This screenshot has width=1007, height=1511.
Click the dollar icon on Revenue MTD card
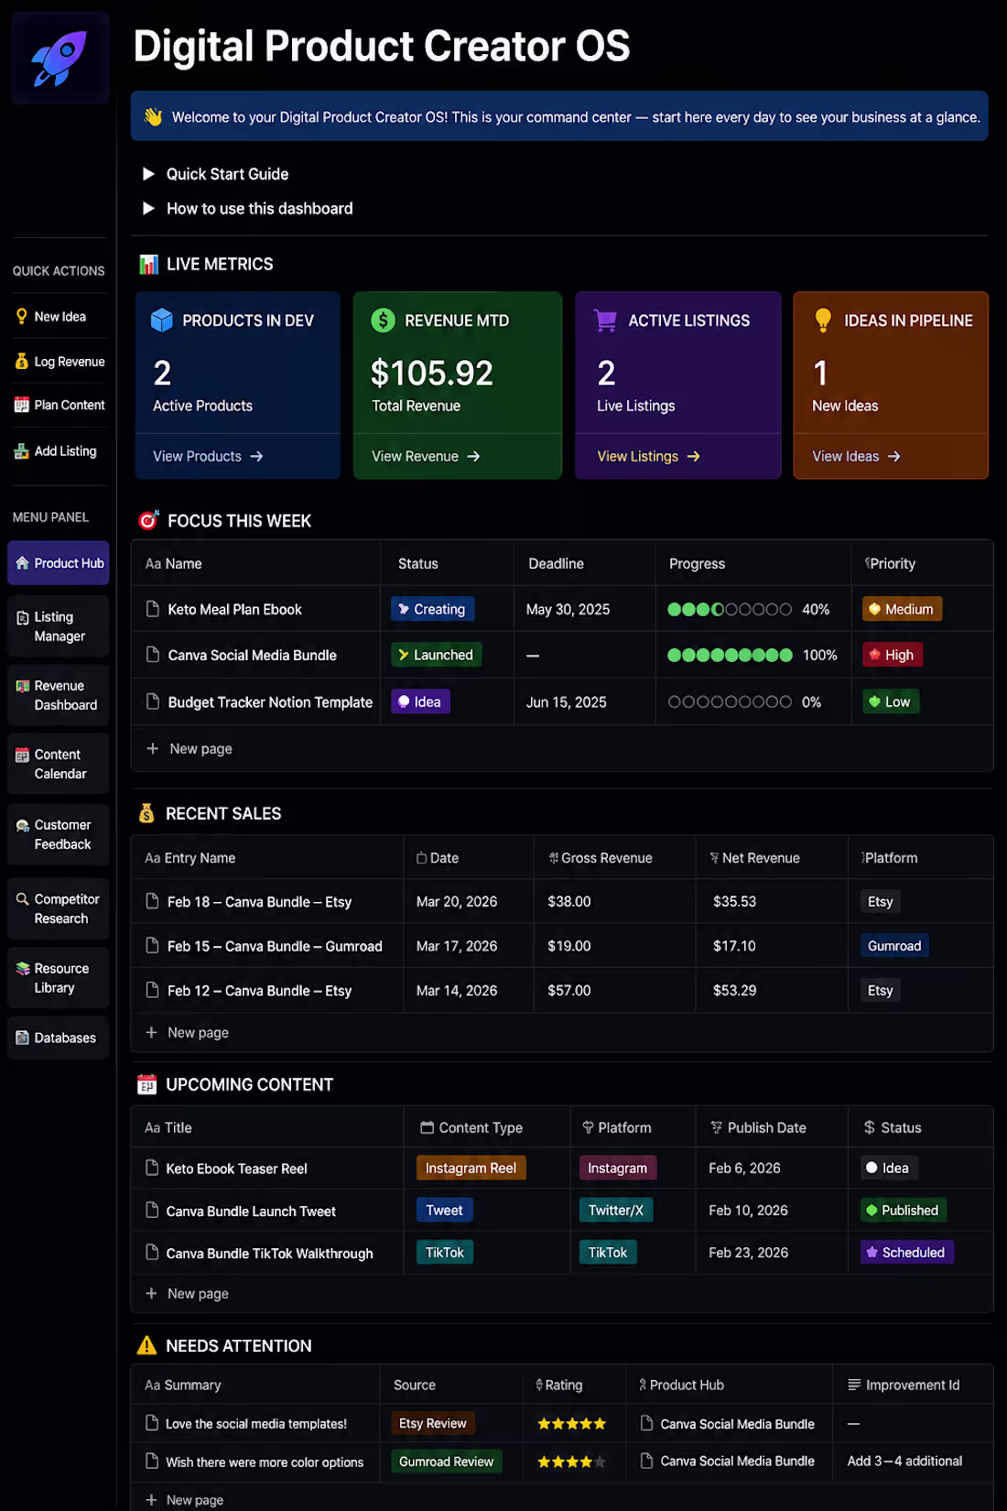[383, 321]
